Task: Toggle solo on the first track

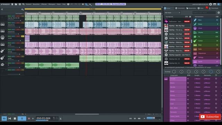Action: click(x=9, y=16)
